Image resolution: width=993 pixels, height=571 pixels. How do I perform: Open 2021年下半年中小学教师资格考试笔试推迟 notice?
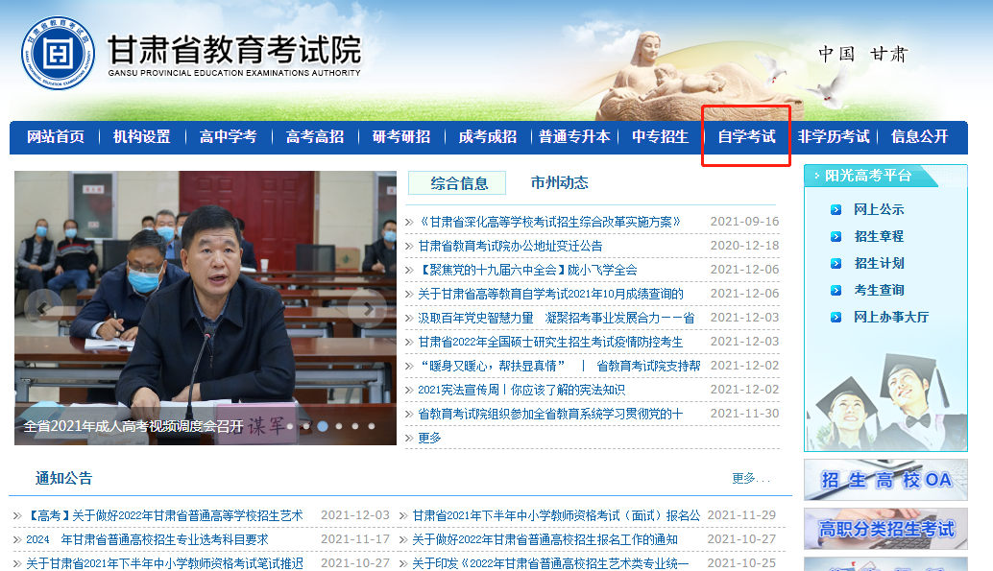point(164,563)
